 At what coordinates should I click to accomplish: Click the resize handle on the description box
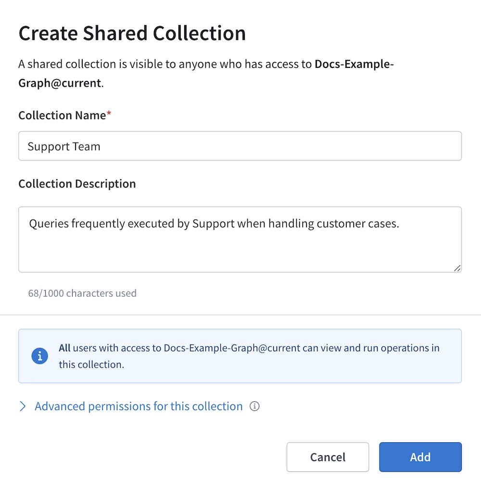click(x=458, y=268)
